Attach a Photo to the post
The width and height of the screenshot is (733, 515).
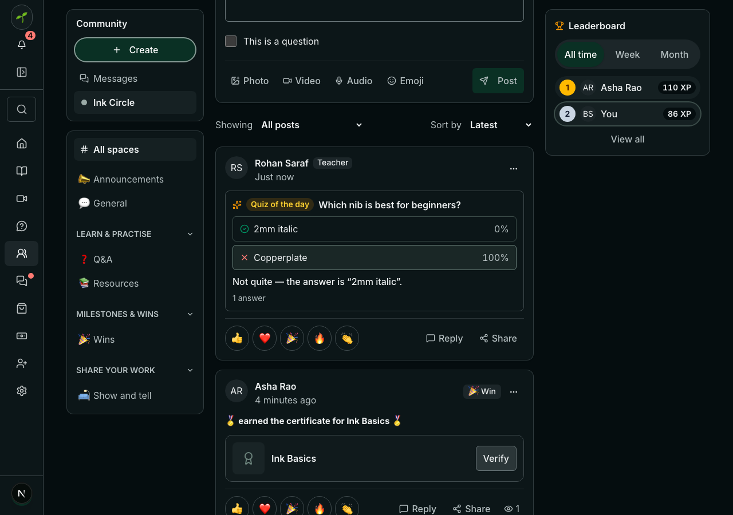pyautogui.click(x=250, y=81)
